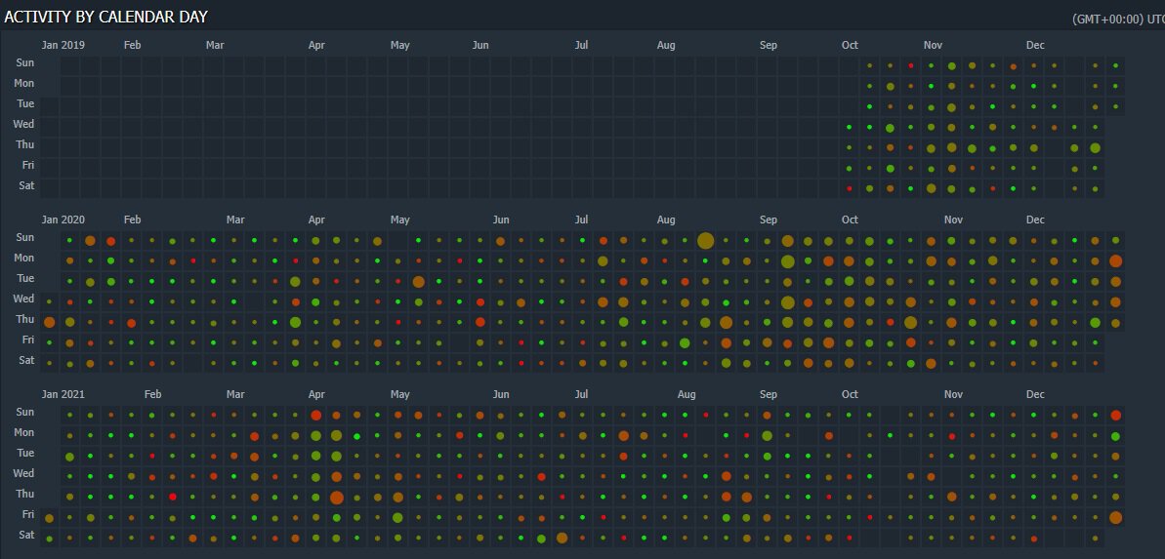Pick the big orange Thursday dot in April 2021
The height and width of the screenshot is (559, 1165).
(336, 498)
